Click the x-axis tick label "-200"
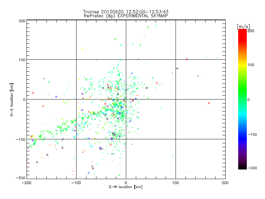This screenshot has width=265, height=199. point(26,183)
